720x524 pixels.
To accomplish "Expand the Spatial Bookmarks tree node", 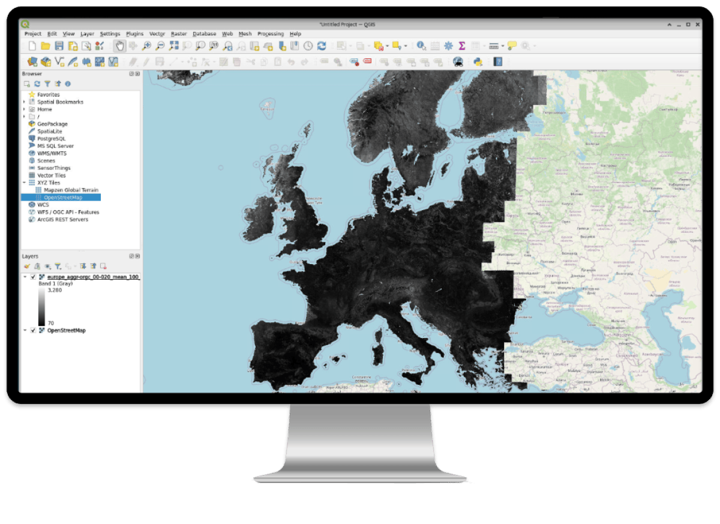I will [x=25, y=102].
